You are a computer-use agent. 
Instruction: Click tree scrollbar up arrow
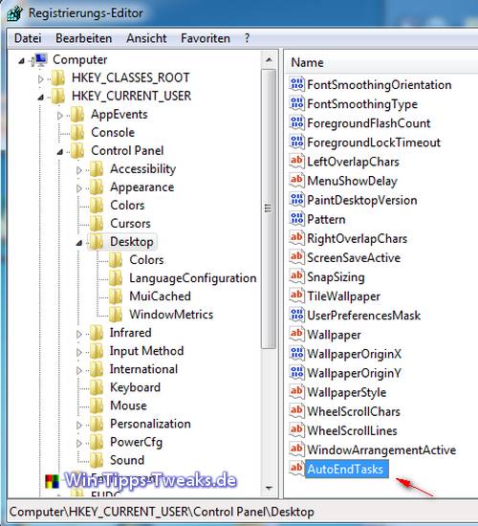click(269, 59)
